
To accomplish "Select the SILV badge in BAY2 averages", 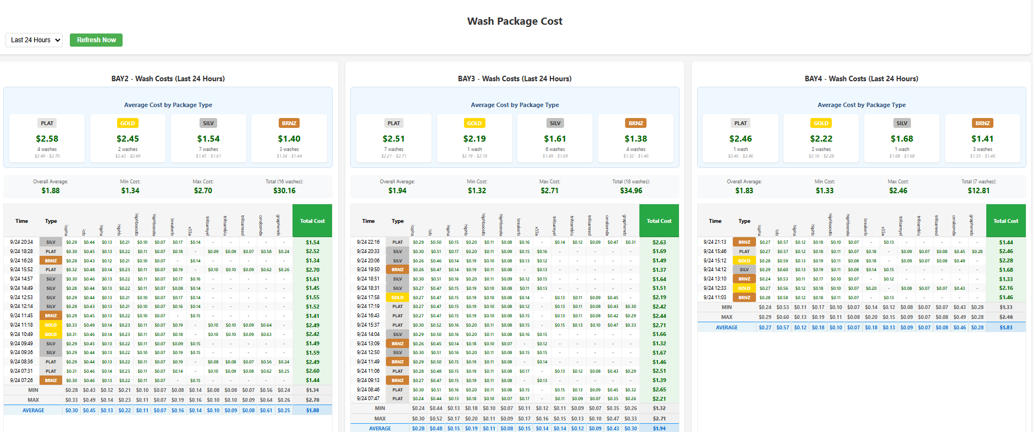I will click(x=208, y=124).
